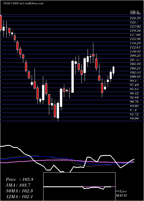The height and width of the screenshot is (201, 144).
Task: Click the 117.66 price axis label
Action: click(135, 35)
